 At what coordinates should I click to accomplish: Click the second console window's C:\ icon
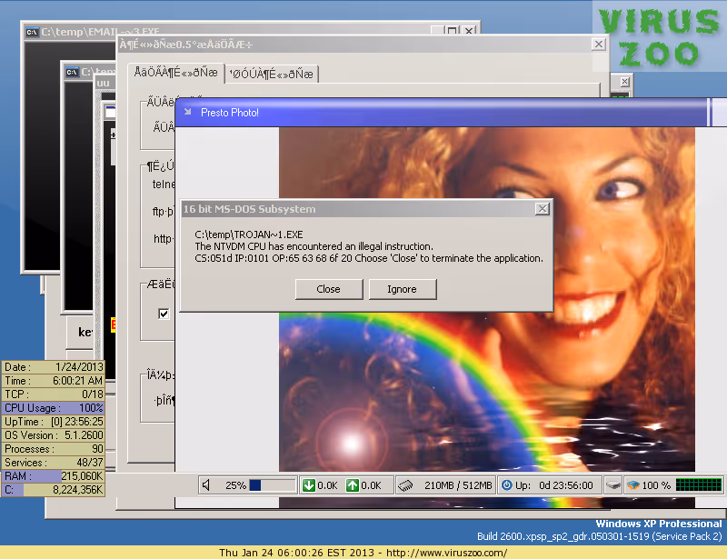73,72
